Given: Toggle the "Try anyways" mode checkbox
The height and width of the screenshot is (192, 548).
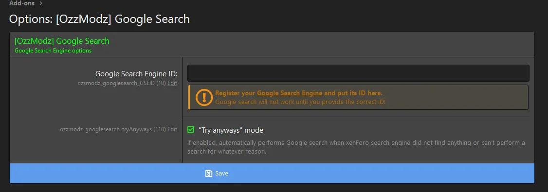Looking at the screenshot, I should click(x=190, y=130).
